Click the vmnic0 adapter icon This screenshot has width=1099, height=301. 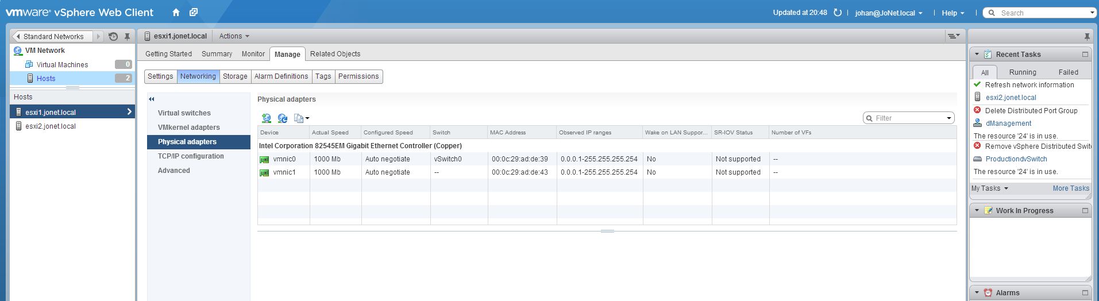pyautogui.click(x=264, y=159)
